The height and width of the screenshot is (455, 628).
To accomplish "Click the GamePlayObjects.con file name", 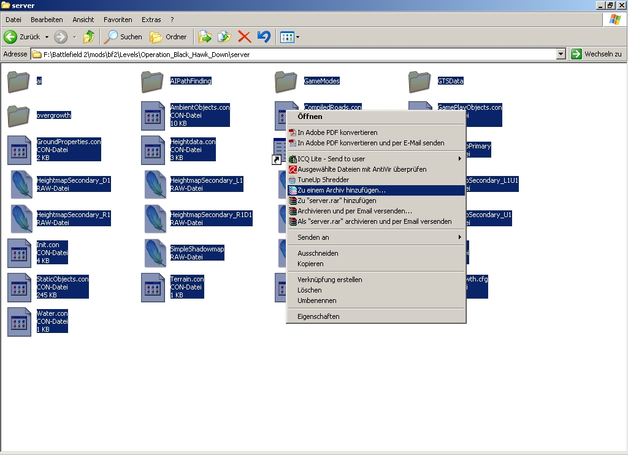I will (470, 107).
